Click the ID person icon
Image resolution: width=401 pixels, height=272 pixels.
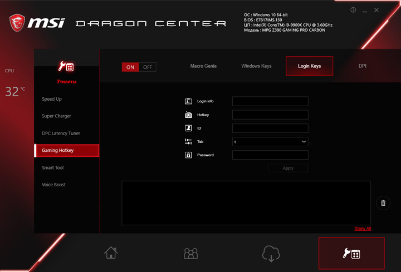(188, 128)
